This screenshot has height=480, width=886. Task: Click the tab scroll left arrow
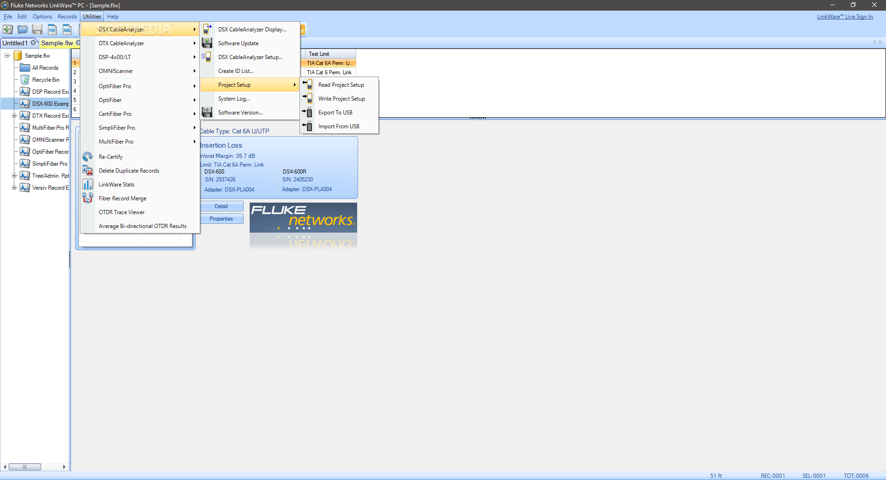(874, 42)
